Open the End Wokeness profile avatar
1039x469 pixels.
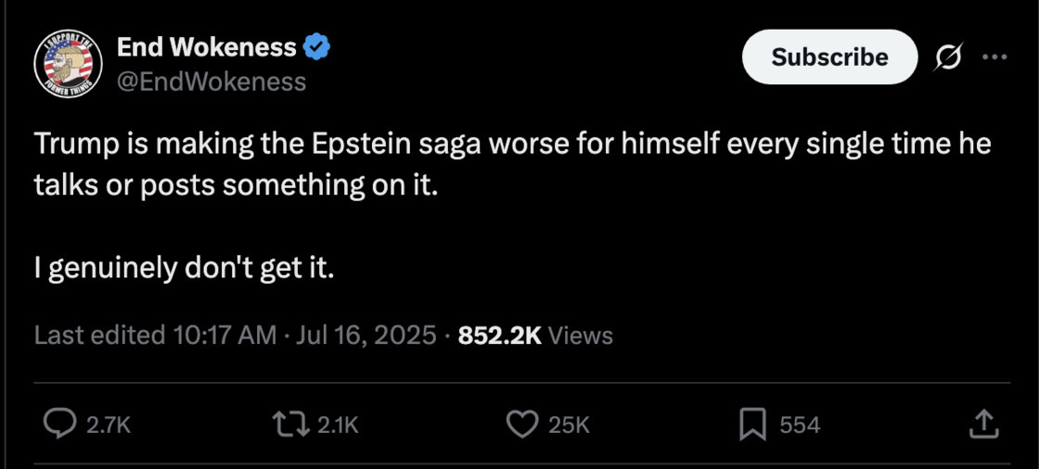[x=68, y=64]
